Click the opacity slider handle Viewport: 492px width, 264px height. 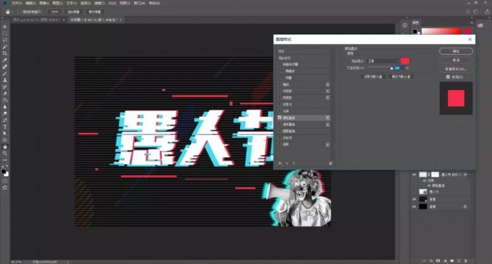pyautogui.click(x=392, y=68)
